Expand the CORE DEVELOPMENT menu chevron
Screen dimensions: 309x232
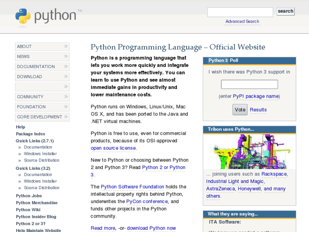click(66, 117)
